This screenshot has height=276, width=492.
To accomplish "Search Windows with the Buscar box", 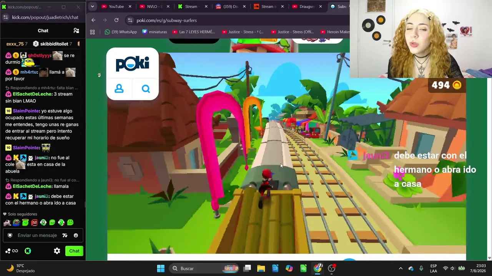I will coord(204,268).
